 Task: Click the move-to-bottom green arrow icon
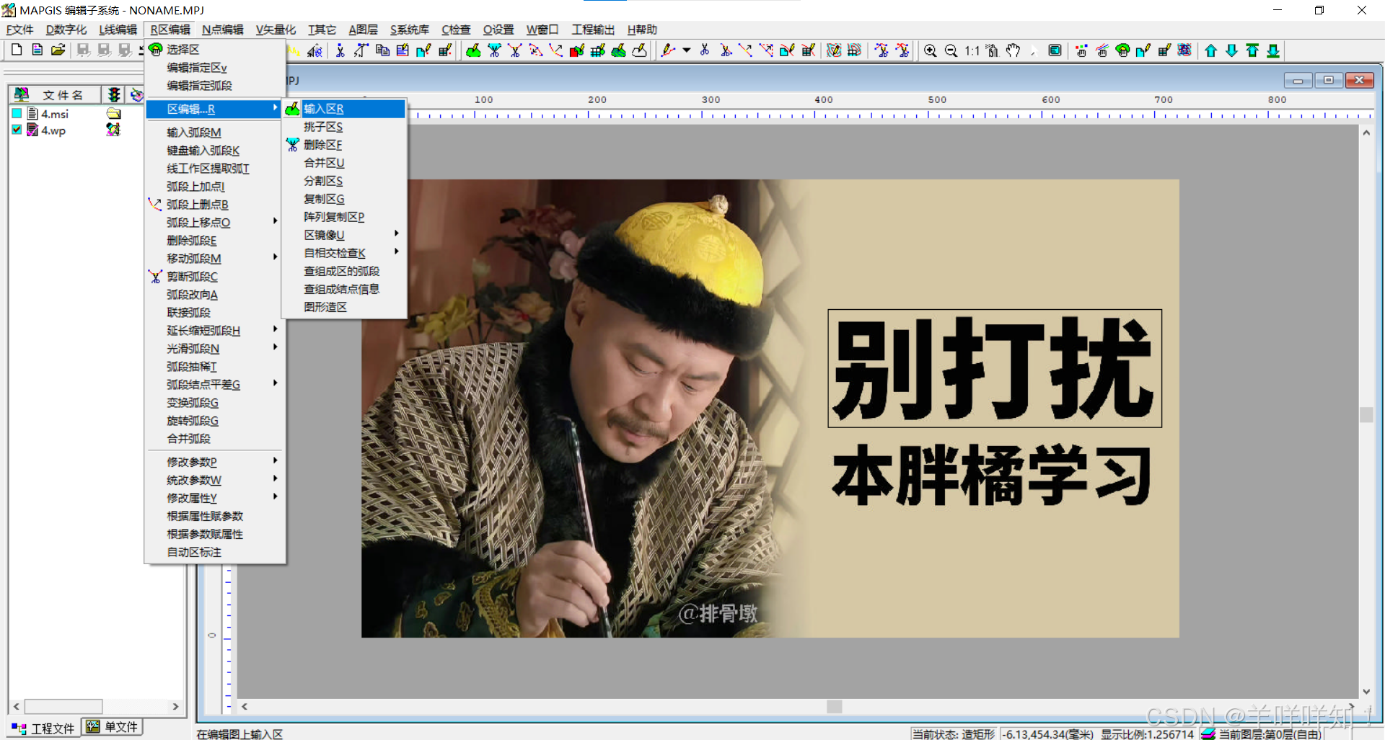pos(1274,50)
